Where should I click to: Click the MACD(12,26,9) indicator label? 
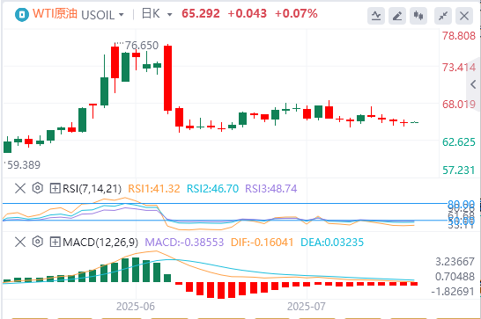tap(100, 243)
